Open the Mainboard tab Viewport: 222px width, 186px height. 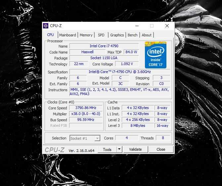pos(67,35)
